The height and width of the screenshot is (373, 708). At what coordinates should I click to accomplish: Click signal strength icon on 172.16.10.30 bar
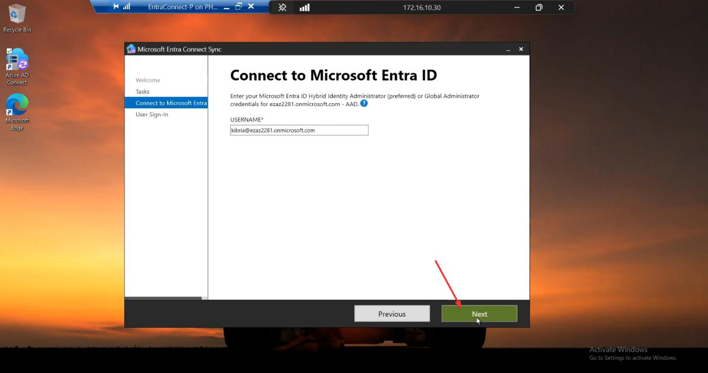point(305,7)
